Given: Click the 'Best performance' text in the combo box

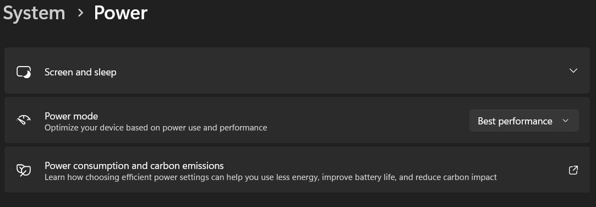Looking at the screenshot, I should (515, 121).
